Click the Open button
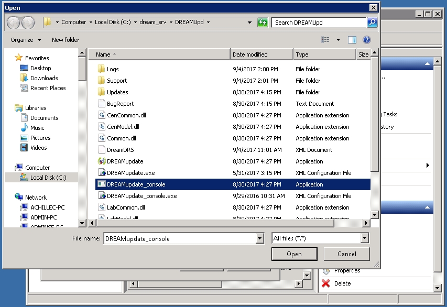 tap(294, 254)
